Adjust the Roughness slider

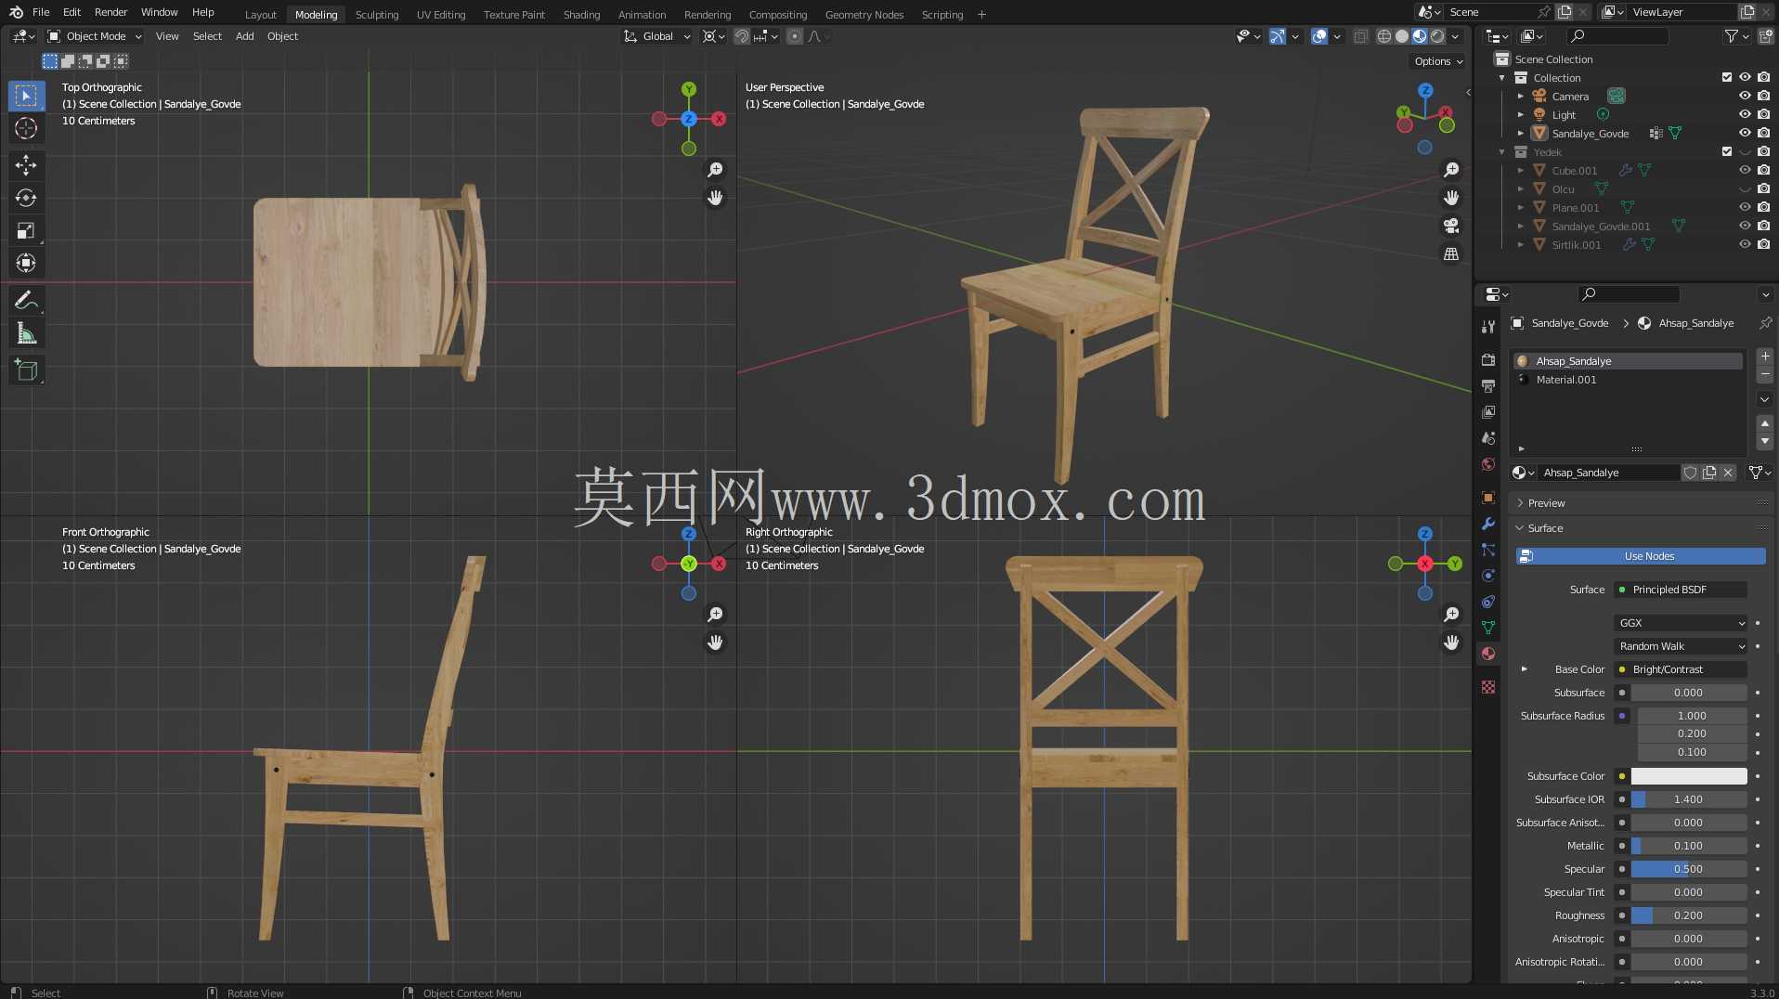1689,915
